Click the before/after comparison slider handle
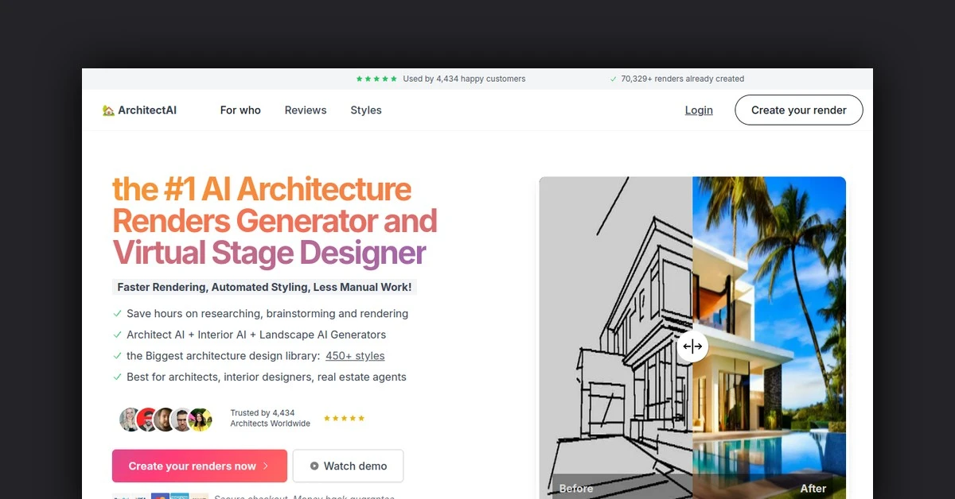Image resolution: width=955 pixels, height=499 pixels. [692, 346]
